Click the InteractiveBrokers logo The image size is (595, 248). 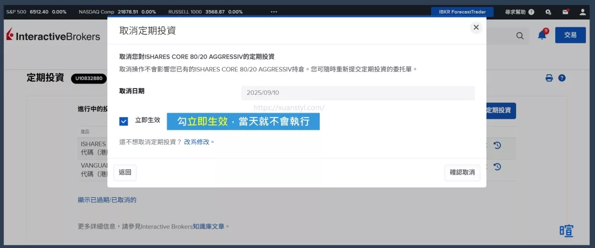(53, 36)
